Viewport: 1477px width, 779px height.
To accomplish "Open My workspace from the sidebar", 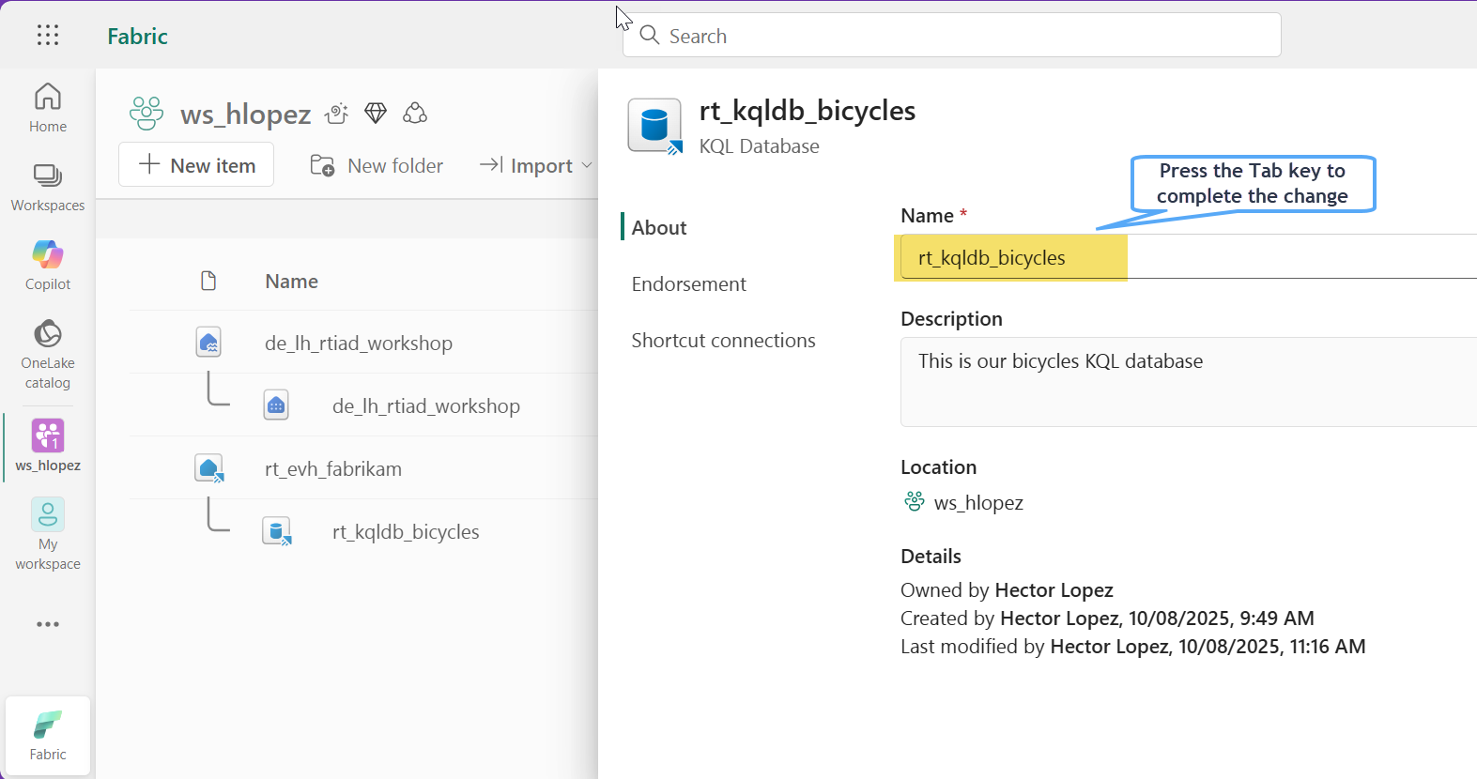I will point(48,533).
